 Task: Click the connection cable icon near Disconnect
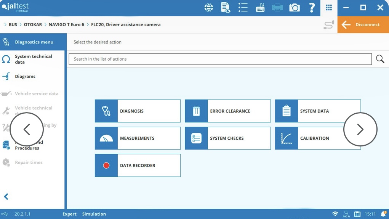329,25
